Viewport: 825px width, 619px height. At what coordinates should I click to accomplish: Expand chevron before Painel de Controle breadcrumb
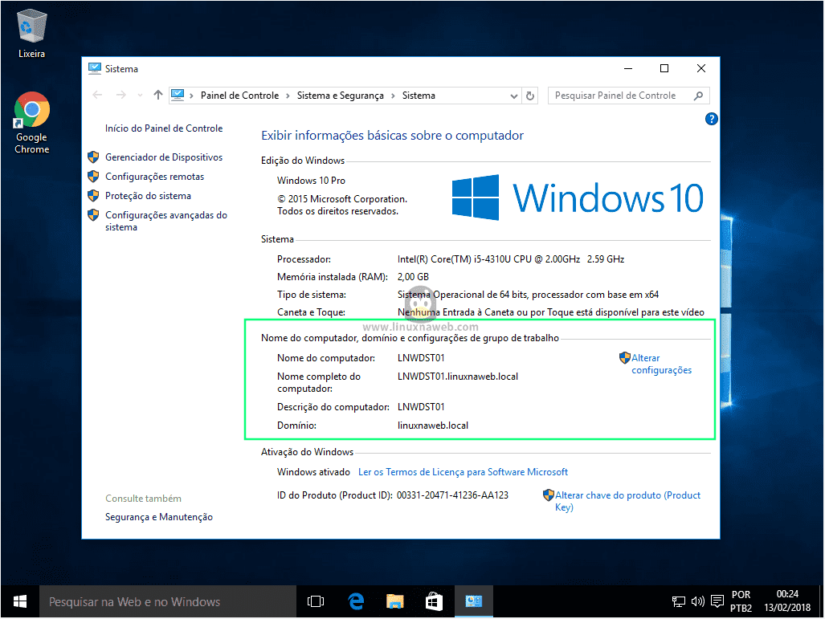(x=191, y=96)
